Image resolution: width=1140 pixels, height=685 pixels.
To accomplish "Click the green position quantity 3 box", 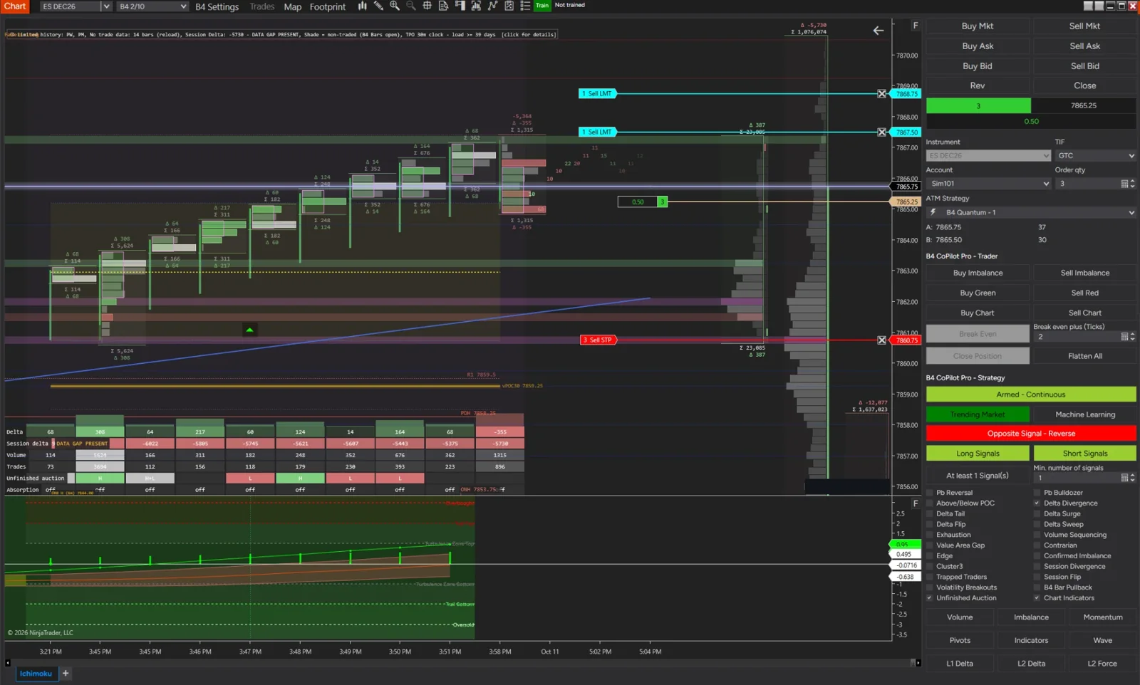I will pos(978,106).
